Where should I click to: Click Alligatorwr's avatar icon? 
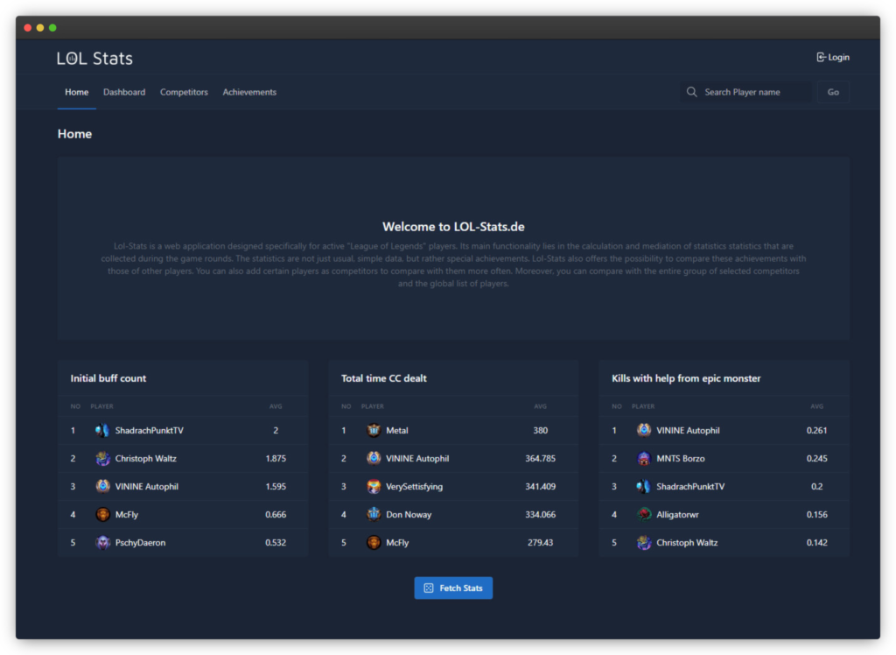click(644, 515)
